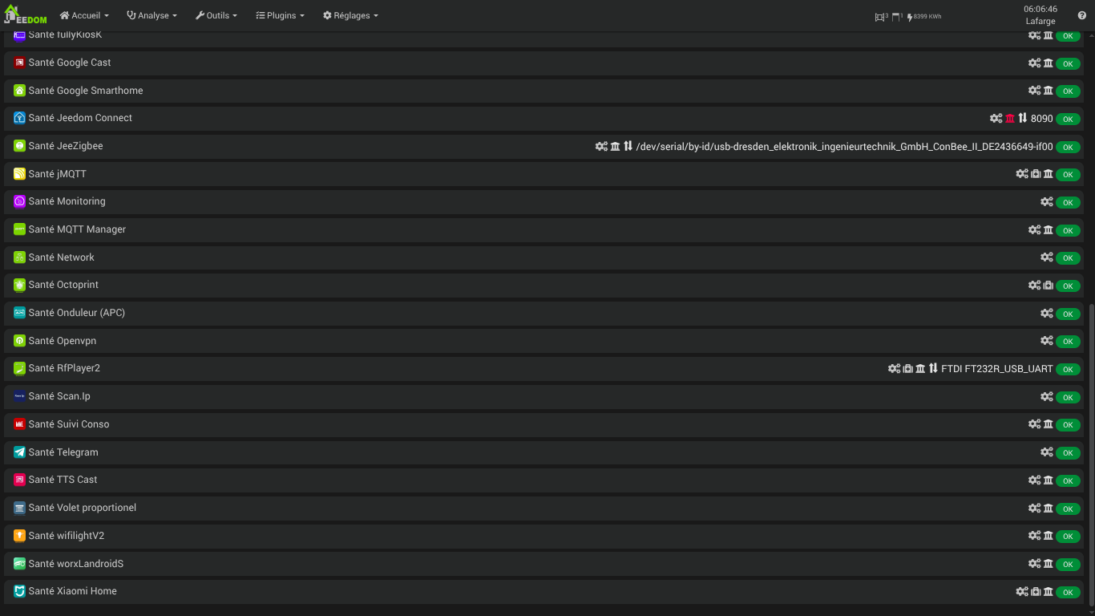
Task: Open the help question-mark icon
Action: point(1082,15)
